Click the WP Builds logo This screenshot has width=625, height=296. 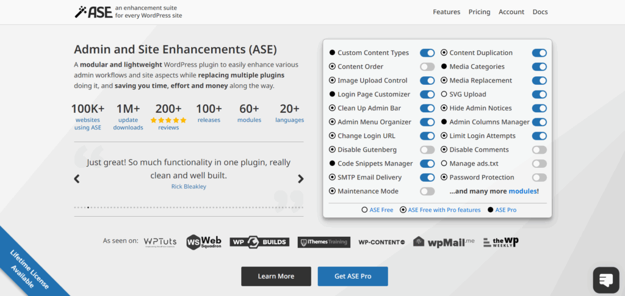[259, 242]
